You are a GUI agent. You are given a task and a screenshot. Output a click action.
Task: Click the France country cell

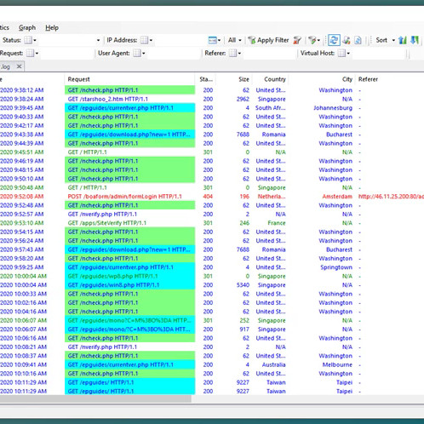(x=277, y=223)
